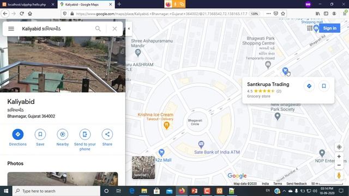Launch File Explorer from taskbar
The height and width of the screenshot is (196, 349).
[144, 191]
